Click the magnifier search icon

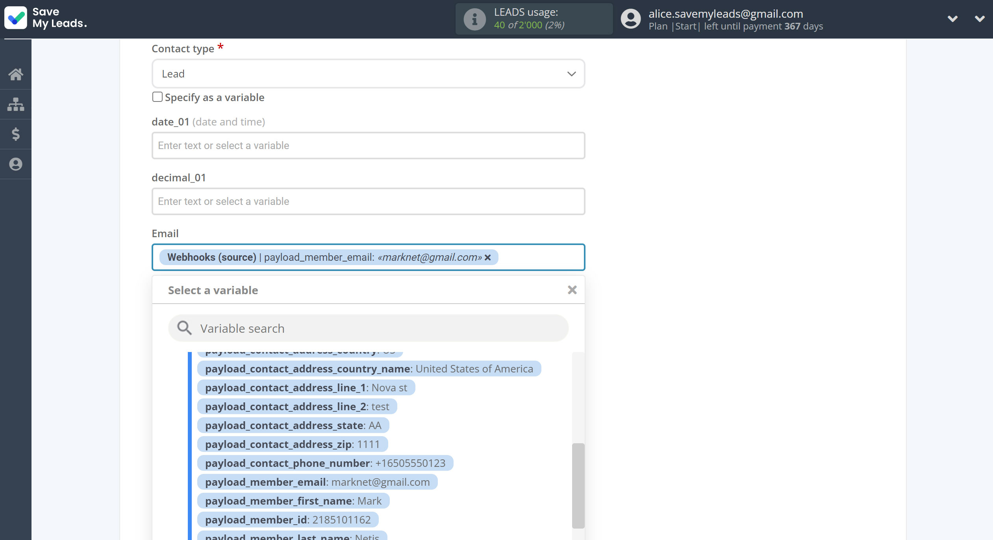(184, 328)
